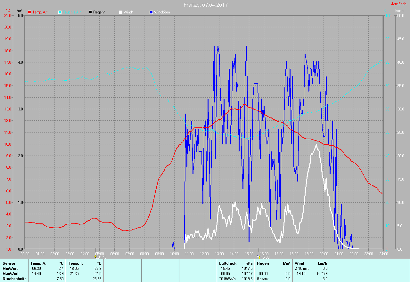Click the Jarz Erich label
Viewport: 410px width, 282px height.
[398, 4]
